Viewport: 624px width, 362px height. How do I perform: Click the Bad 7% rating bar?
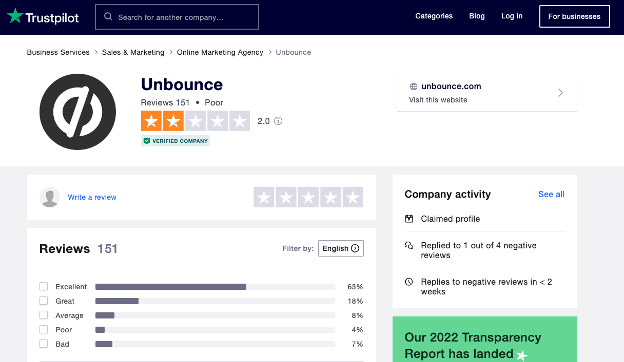215,344
